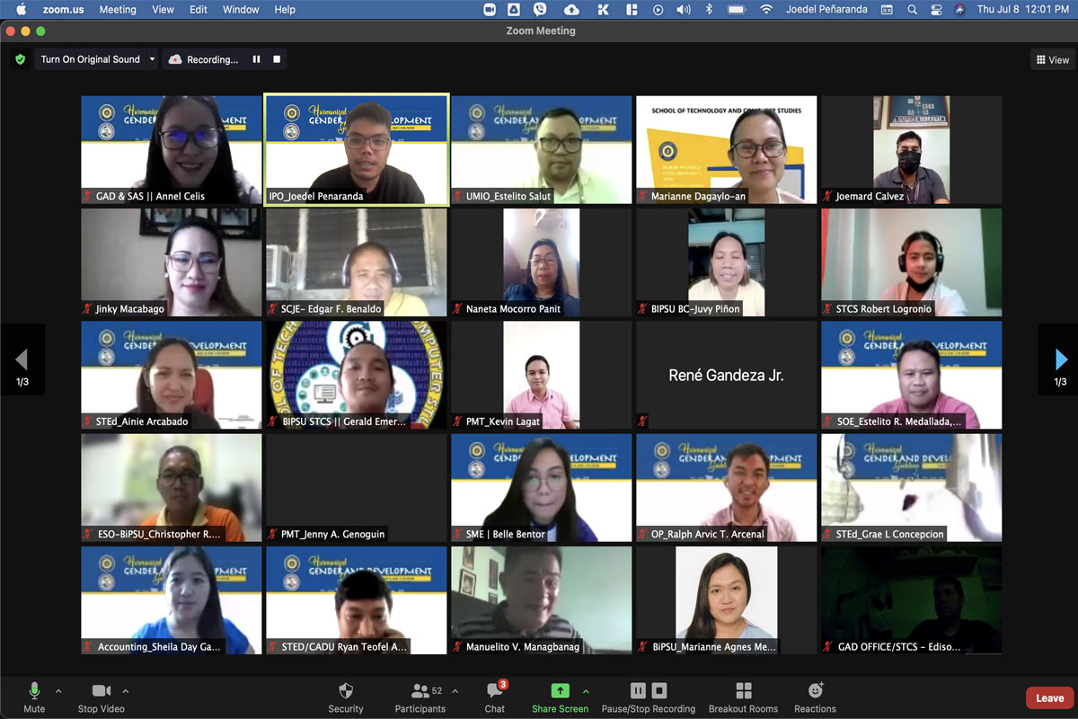
Task: Expand video options arrow beside Stop Video
Action: (x=125, y=691)
